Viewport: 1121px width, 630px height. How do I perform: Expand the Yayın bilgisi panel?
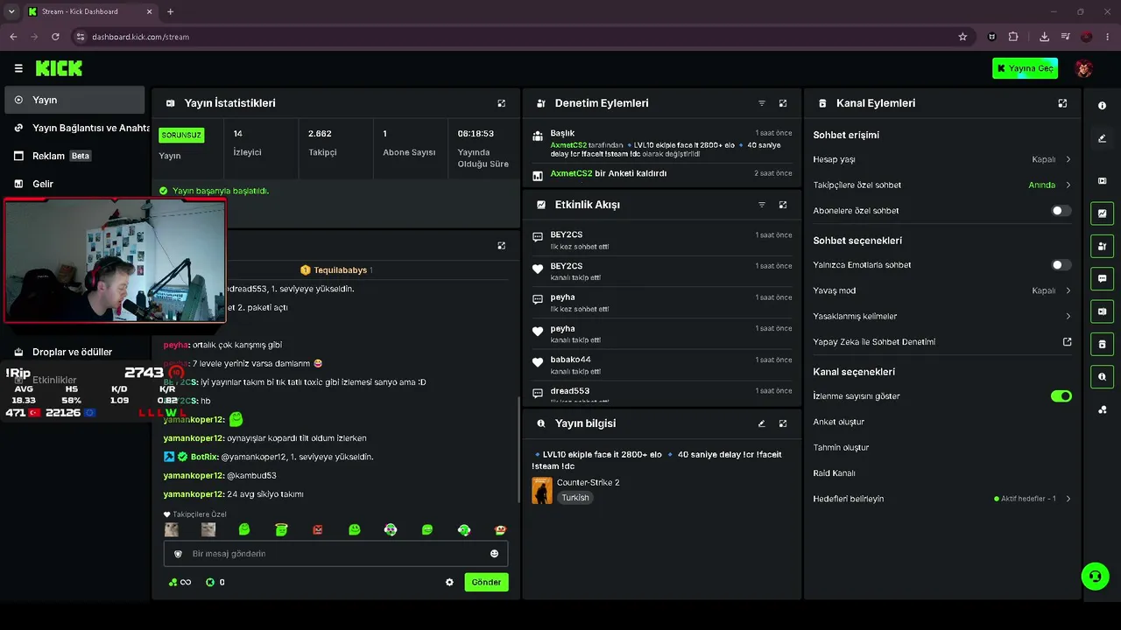783,423
